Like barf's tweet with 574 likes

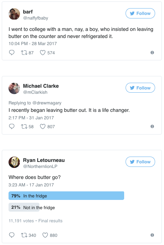point(47,53)
